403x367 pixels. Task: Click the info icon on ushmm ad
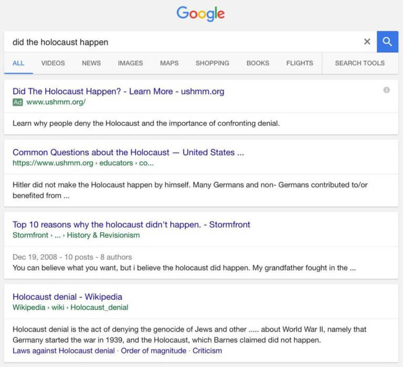386,90
